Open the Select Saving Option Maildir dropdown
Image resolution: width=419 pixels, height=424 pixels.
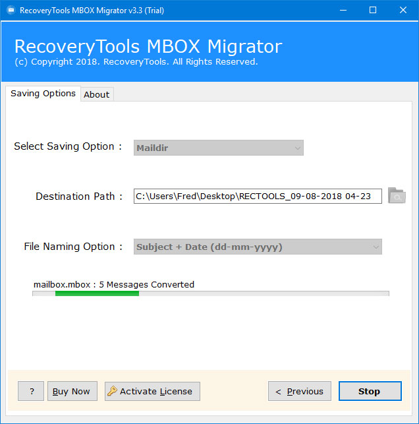pyautogui.click(x=219, y=148)
